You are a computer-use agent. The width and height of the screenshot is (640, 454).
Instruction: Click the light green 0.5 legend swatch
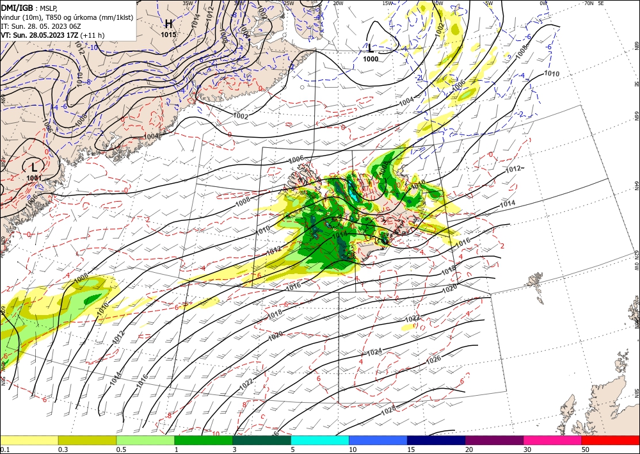[145, 440]
